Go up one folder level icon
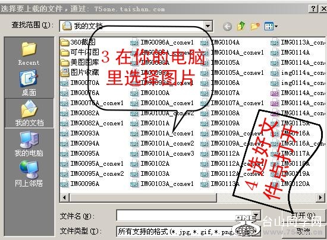327x240 pixels. 241,26
